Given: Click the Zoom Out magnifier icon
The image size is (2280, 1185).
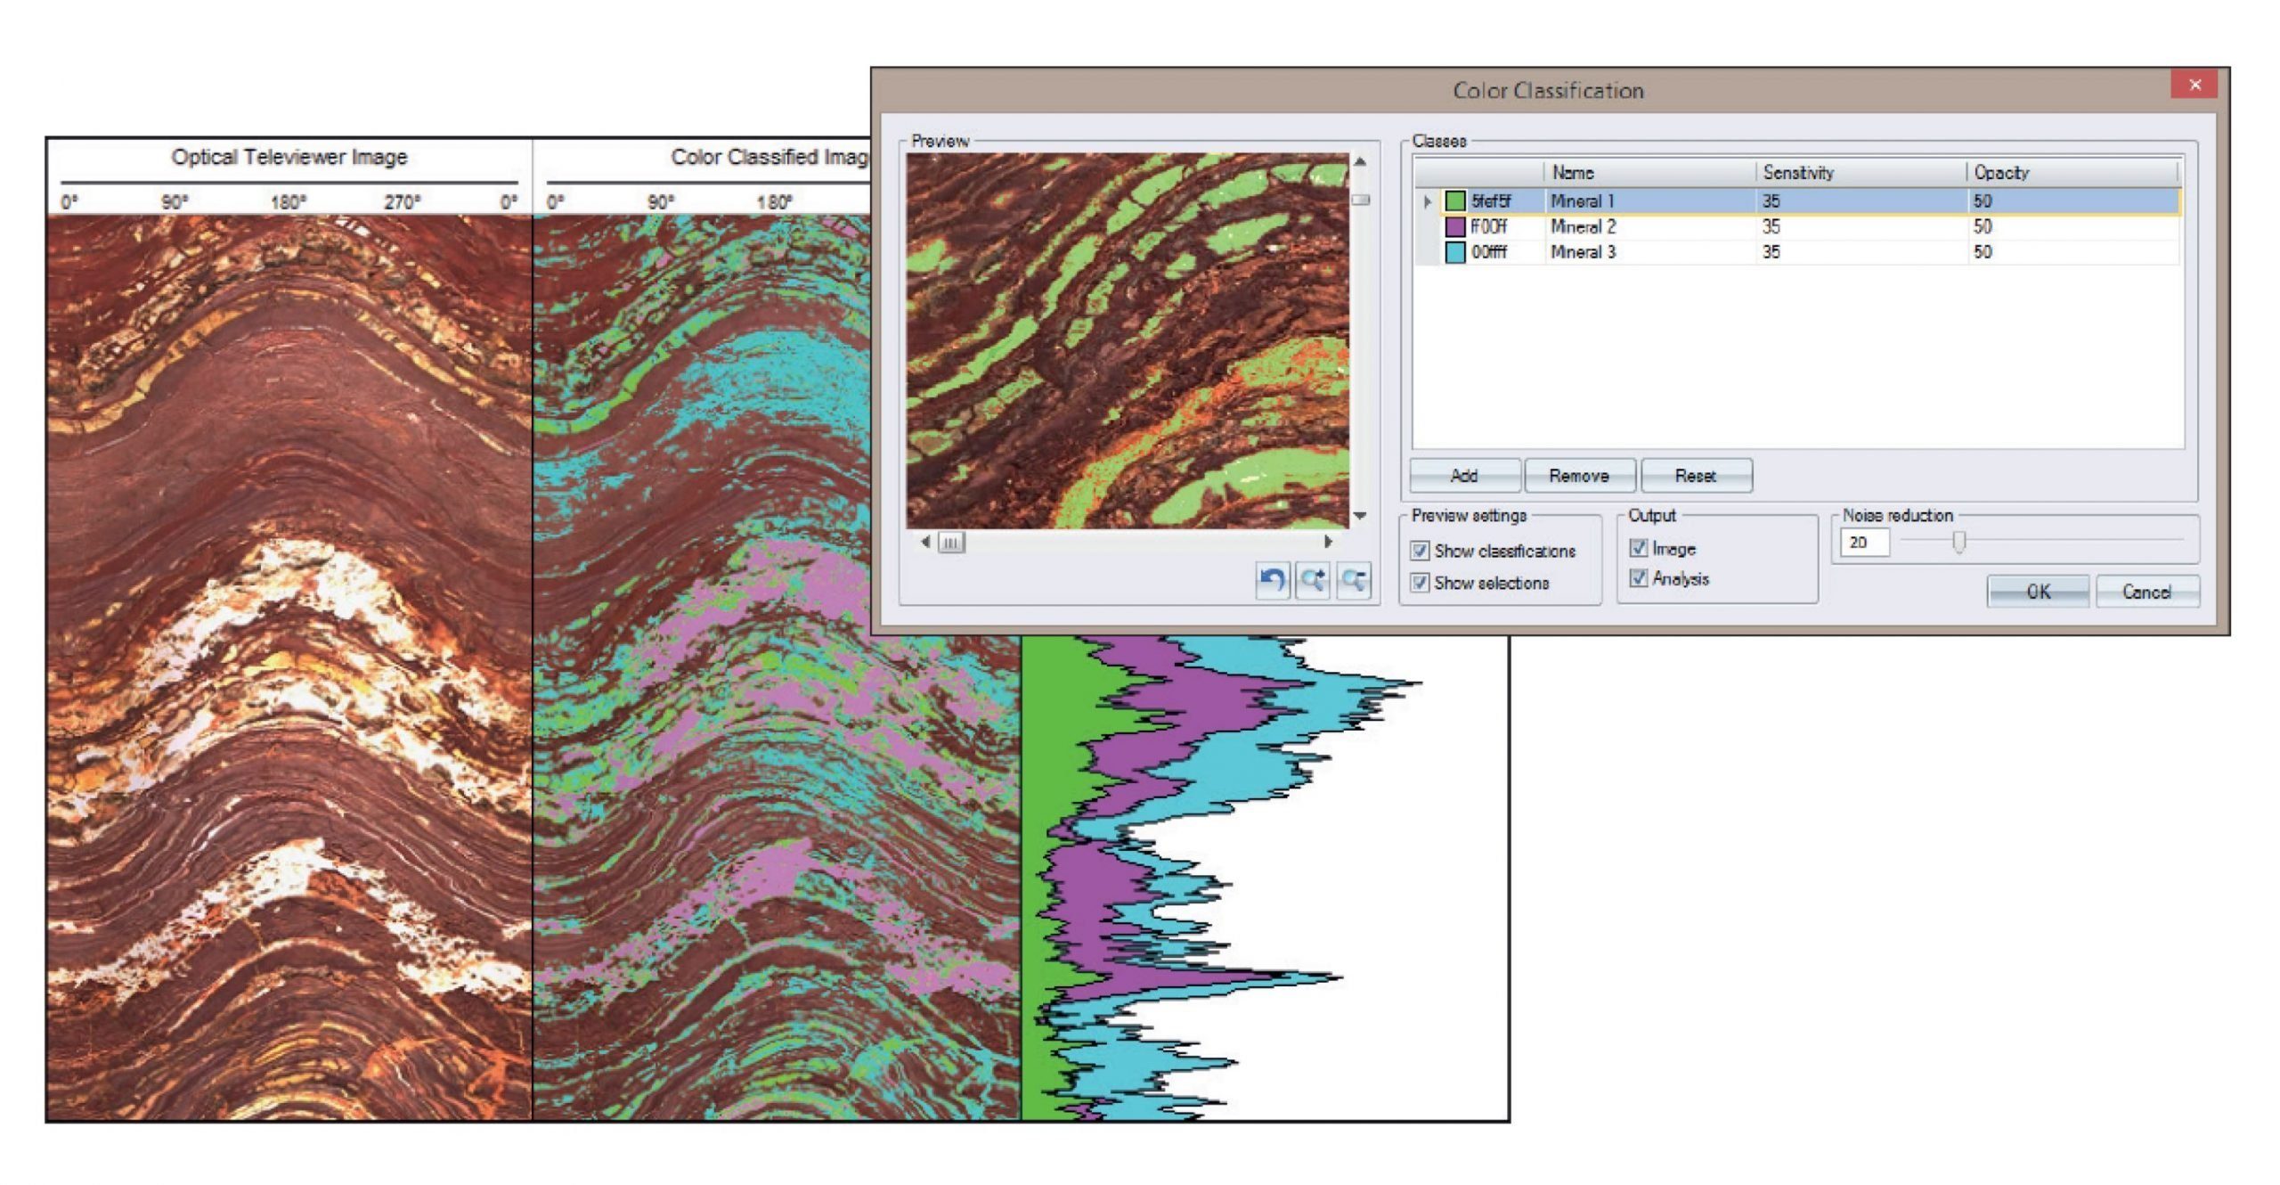Looking at the screenshot, I should tap(1354, 580).
